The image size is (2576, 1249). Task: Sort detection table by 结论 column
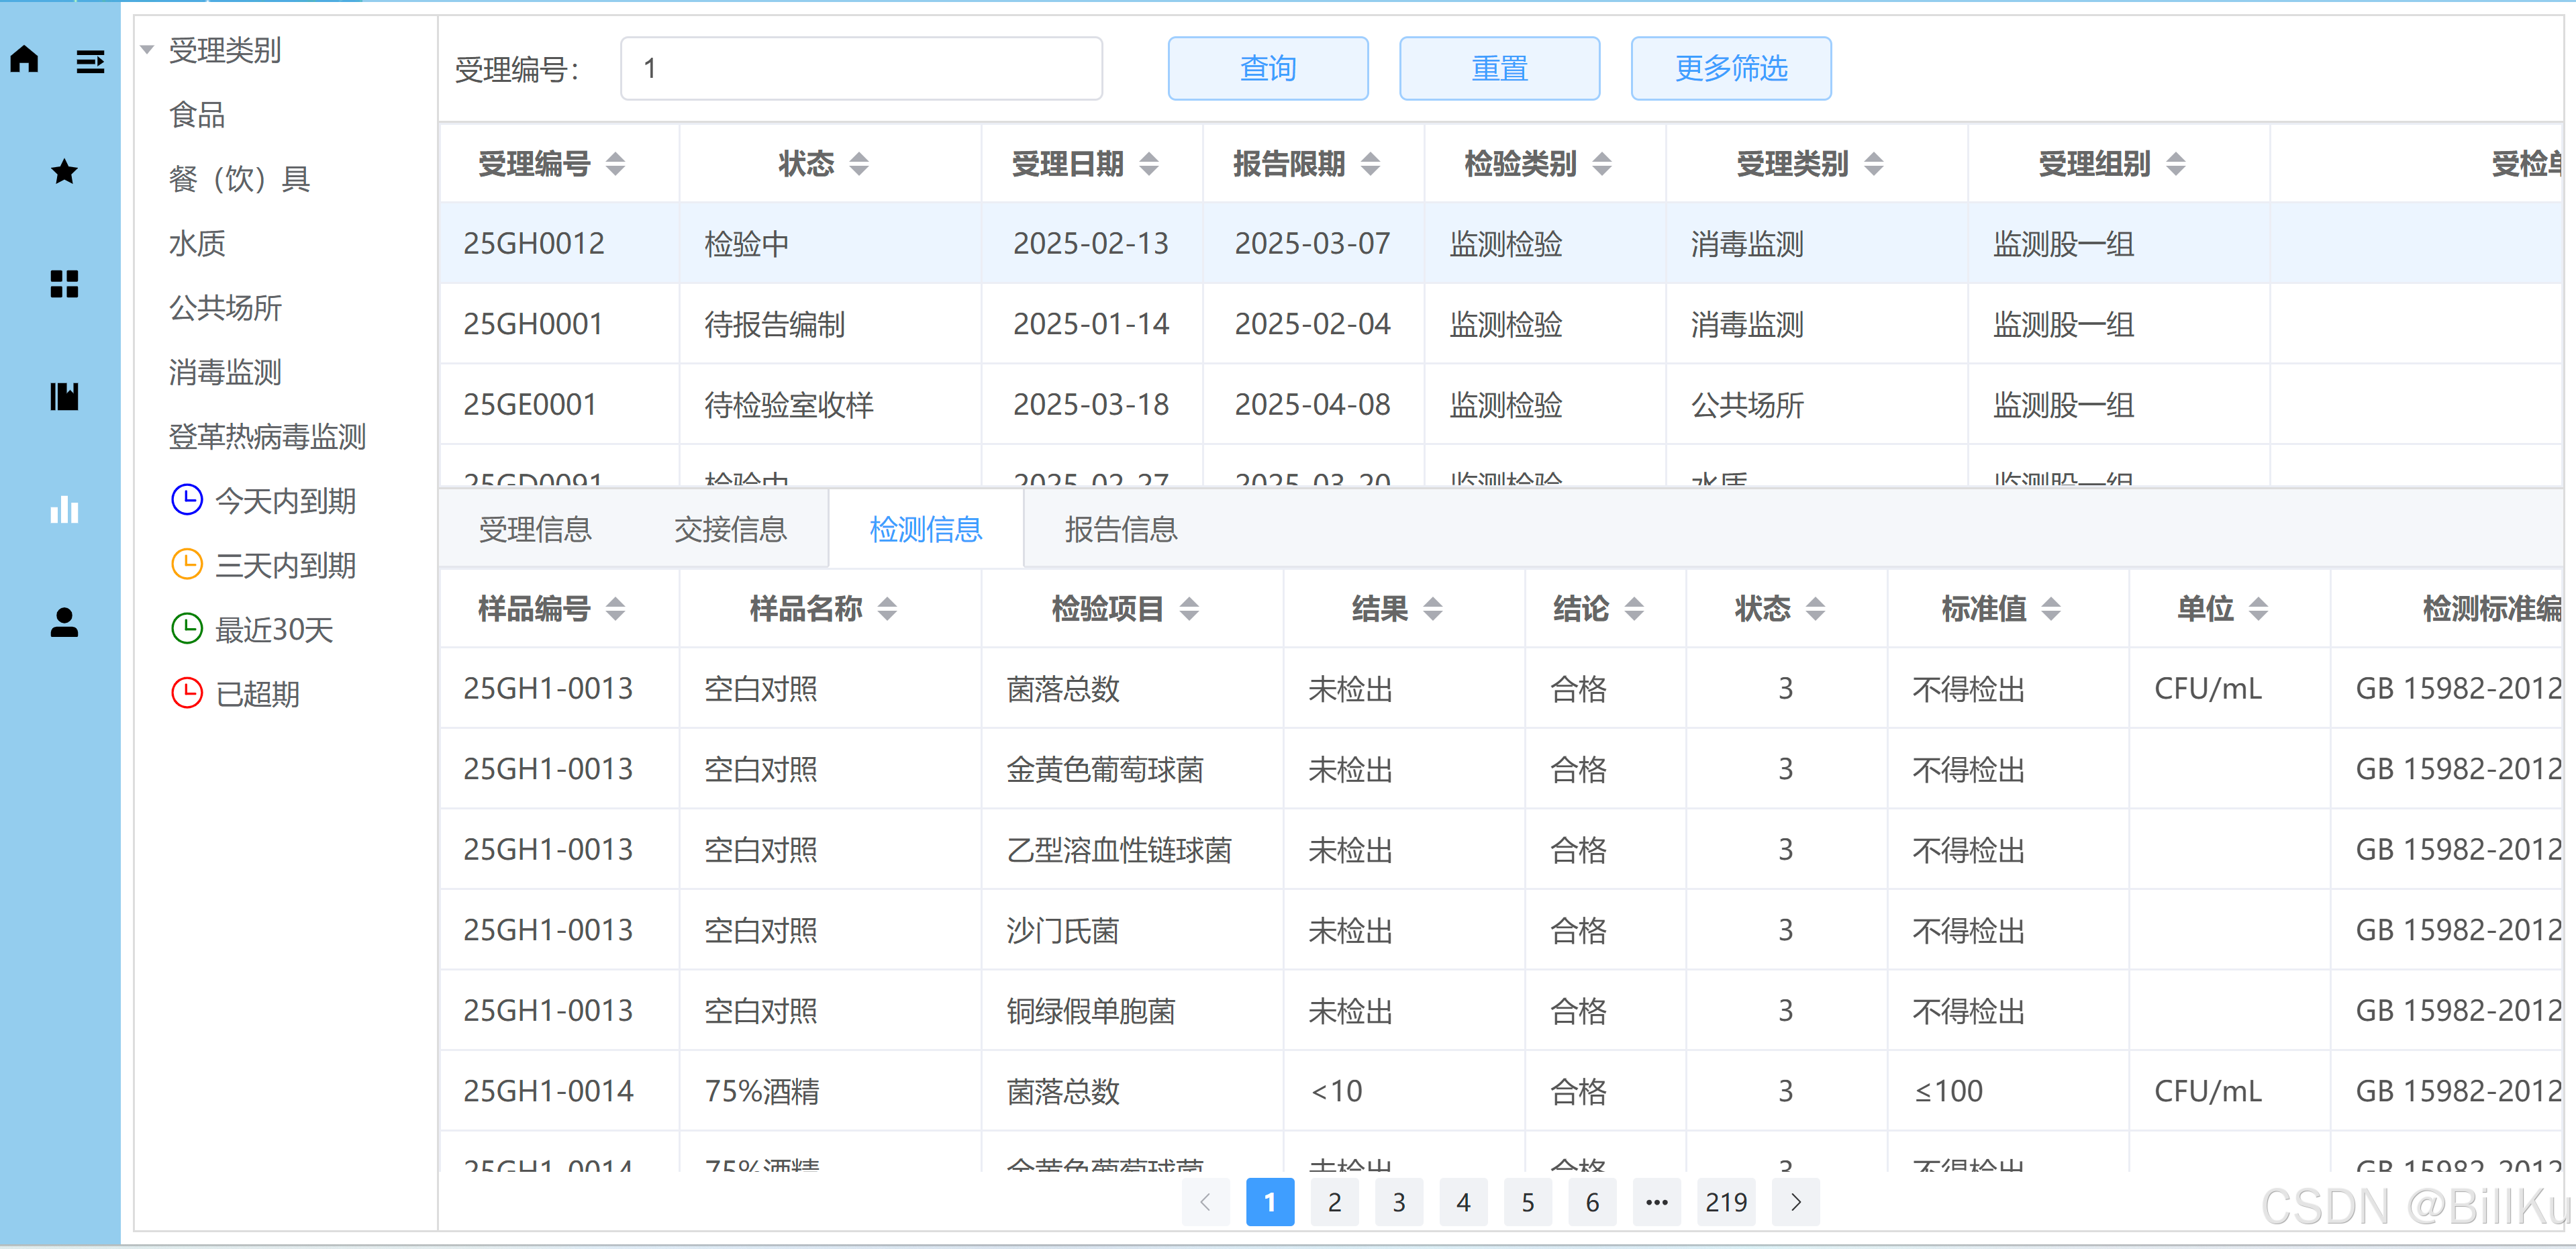[1634, 608]
